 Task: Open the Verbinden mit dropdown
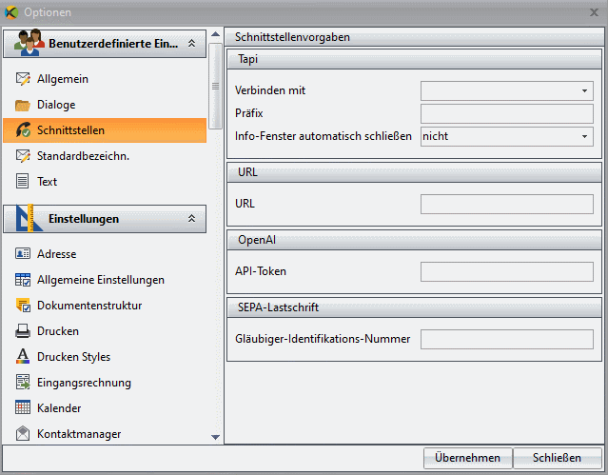pyautogui.click(x=507, y=90)
